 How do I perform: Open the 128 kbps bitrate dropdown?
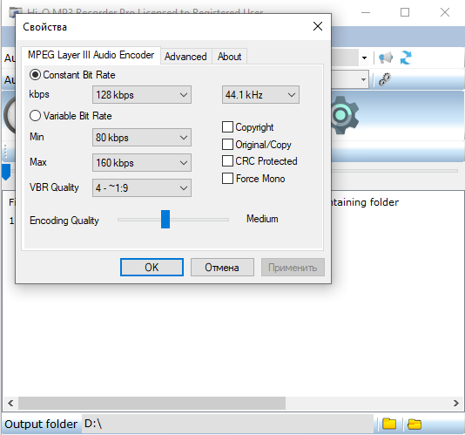coord(142,95)
